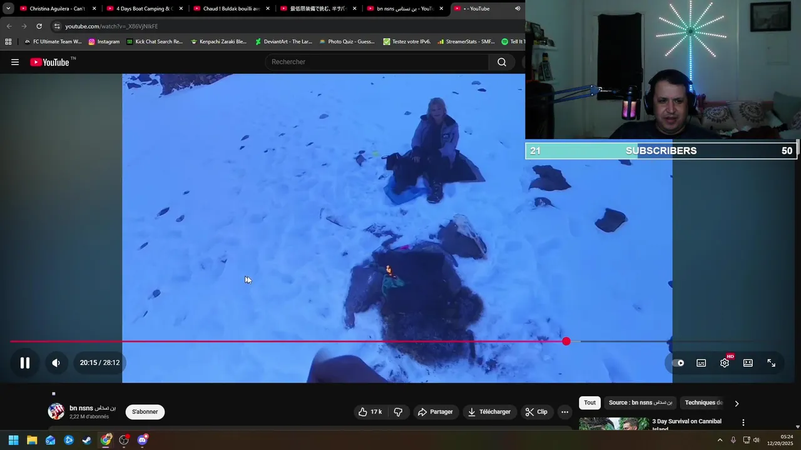
Task: Open the bn nsns channel avatar
Action: [56, 411]
